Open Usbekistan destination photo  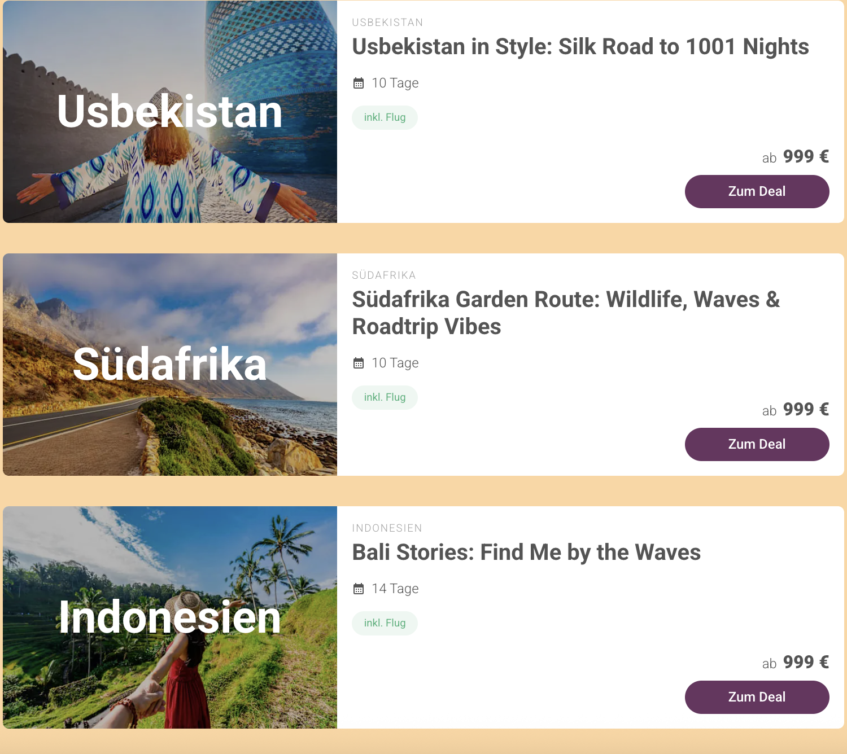coord(170,112)
